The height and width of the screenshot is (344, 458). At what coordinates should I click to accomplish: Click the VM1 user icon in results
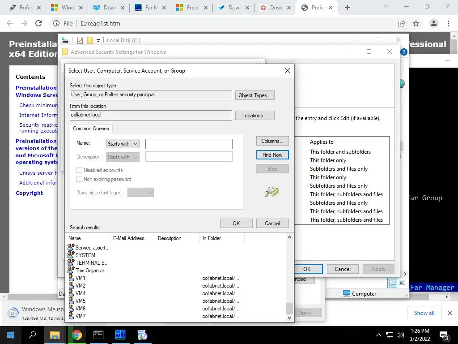(x=71, y=278)
